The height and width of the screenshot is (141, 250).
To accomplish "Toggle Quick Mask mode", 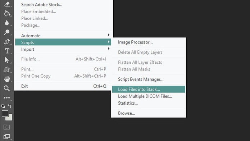I will [x=7, y=127].
